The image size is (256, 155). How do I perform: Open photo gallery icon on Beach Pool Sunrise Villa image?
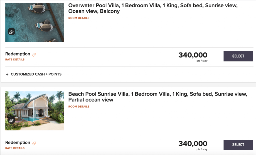click(x=11, y=120)
